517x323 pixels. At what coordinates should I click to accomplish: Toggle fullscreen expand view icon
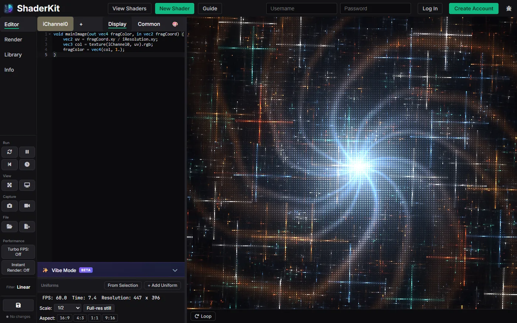click(10, 185)
